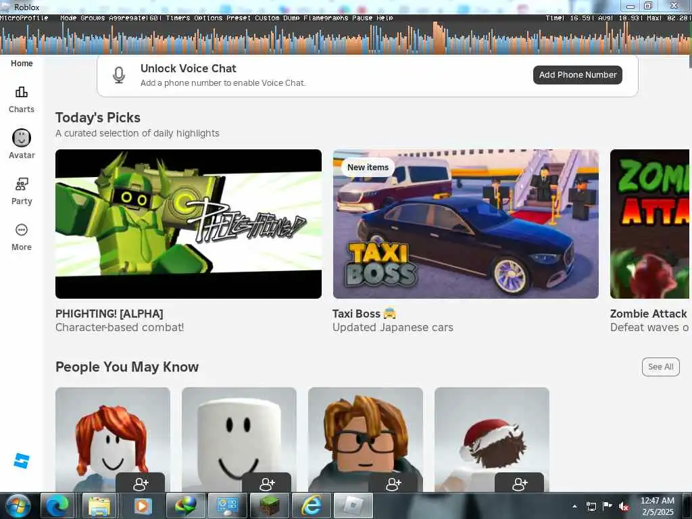Open the Zombie Attack game thumbnail
The image size is (692, 519).
click(x=649, y=224)
